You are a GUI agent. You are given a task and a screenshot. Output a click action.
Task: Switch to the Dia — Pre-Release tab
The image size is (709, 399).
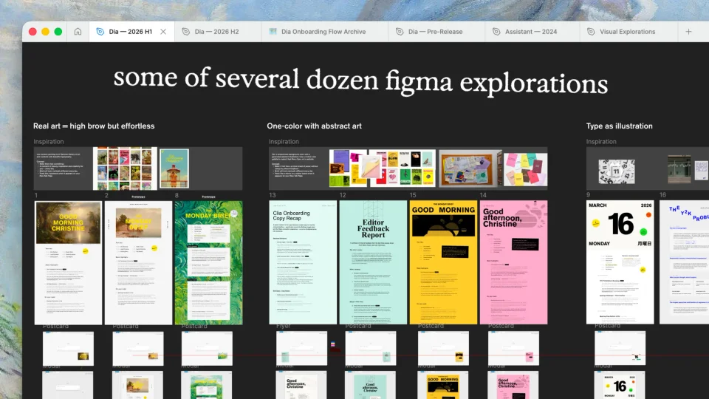[436, 32]
